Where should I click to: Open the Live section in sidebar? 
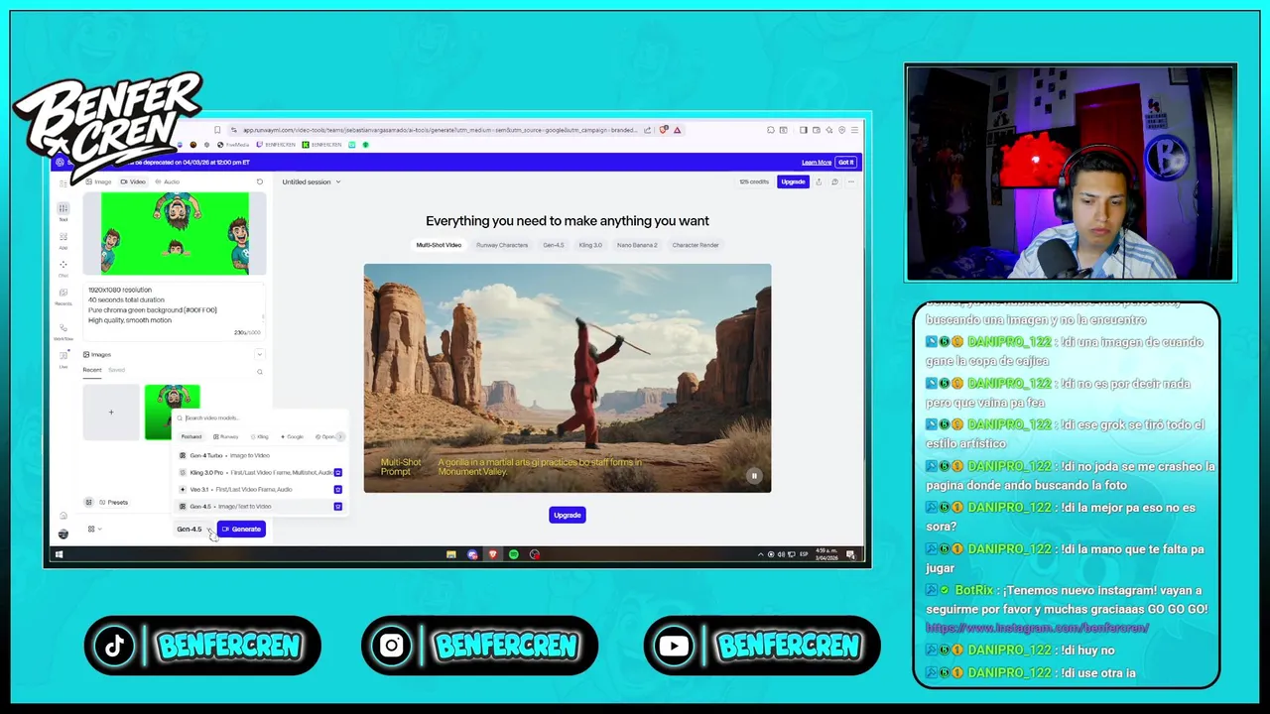(x=63, y=359)
